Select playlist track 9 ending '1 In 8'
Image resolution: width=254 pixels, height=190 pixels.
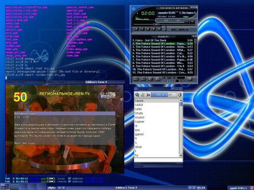[x=163, y=66]
